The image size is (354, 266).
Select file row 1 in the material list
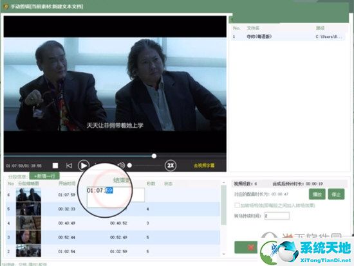pyautogui.click(x=288, y=37)
